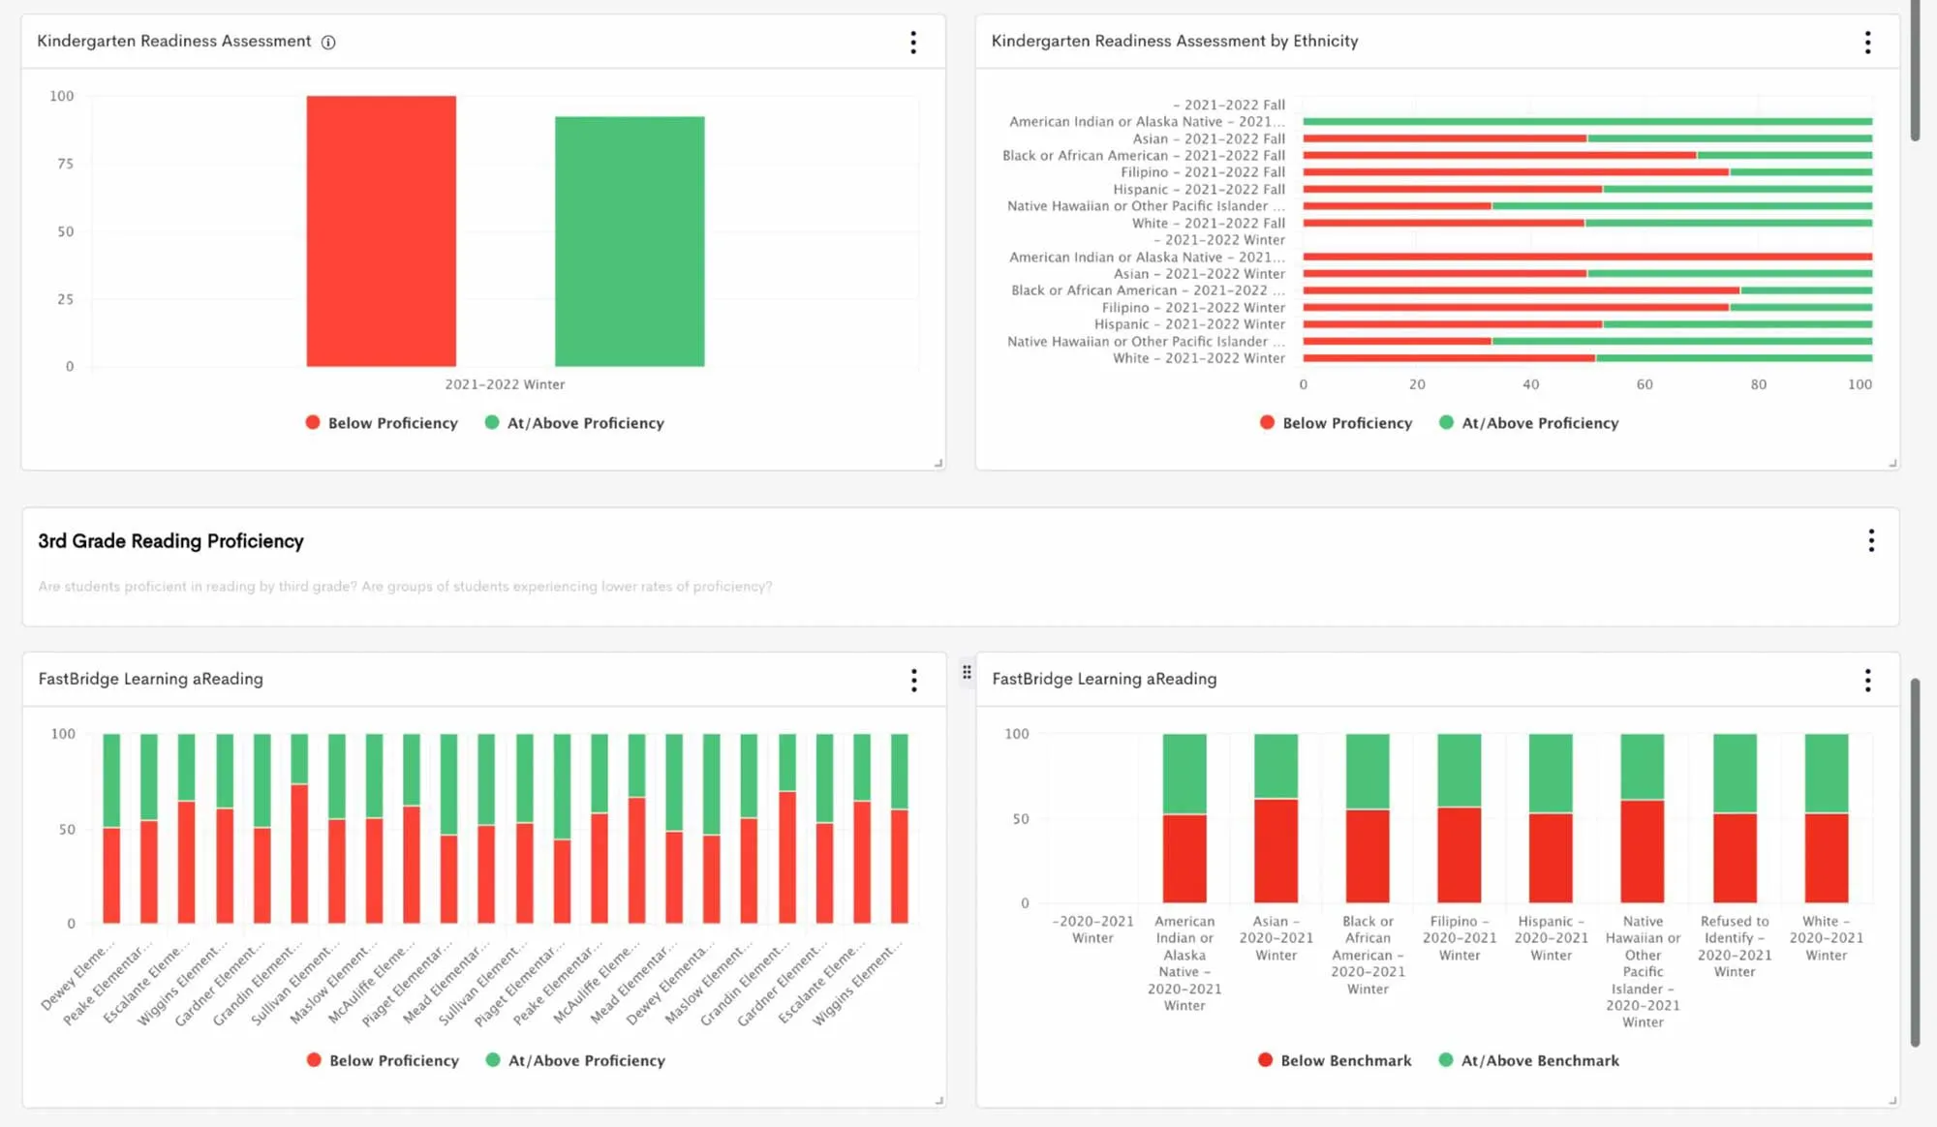Click the red Below Benchmark legend color swatch
The height and width of the screenshot is (1127, 1937).
(1264, 1059)
